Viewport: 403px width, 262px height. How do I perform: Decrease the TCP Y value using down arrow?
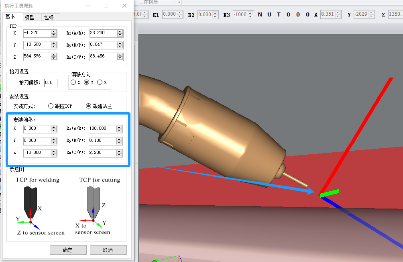pos(54,46)
